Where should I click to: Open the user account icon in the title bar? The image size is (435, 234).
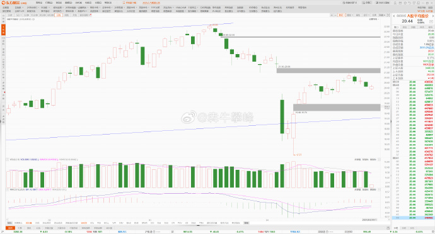pyautogui.click(x=395, y=3)
